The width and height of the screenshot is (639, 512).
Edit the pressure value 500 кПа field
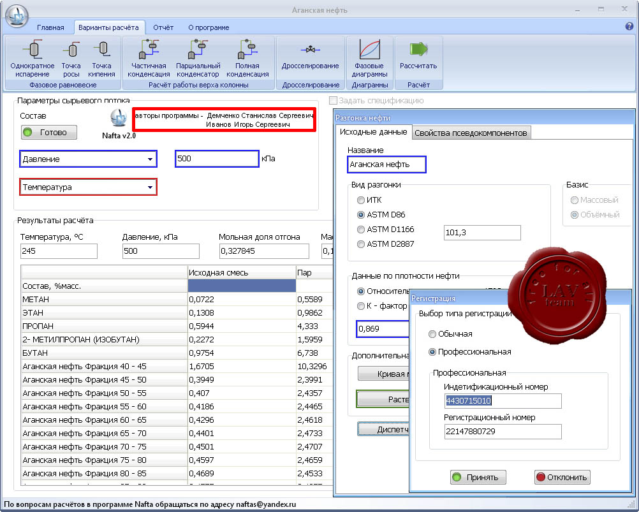click(217, 159)
